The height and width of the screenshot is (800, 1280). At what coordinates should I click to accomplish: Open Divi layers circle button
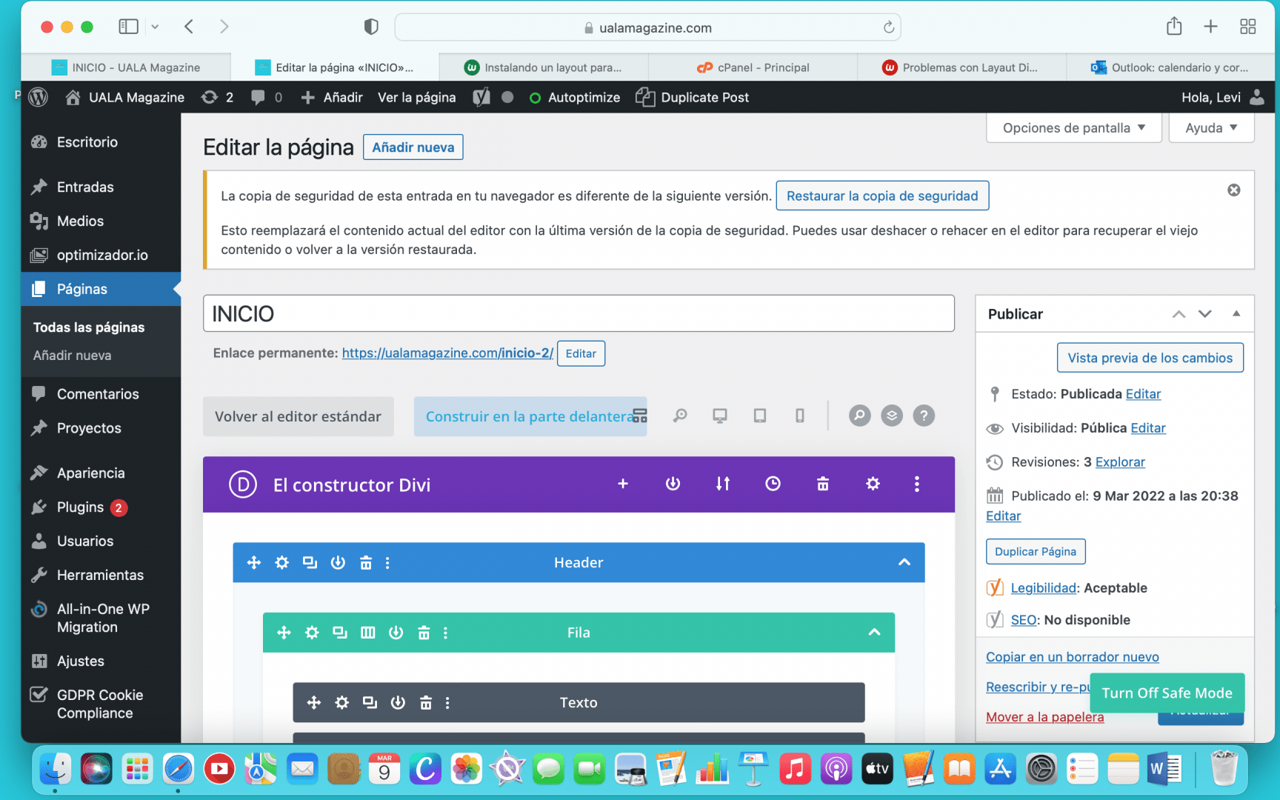click(892, 416)
